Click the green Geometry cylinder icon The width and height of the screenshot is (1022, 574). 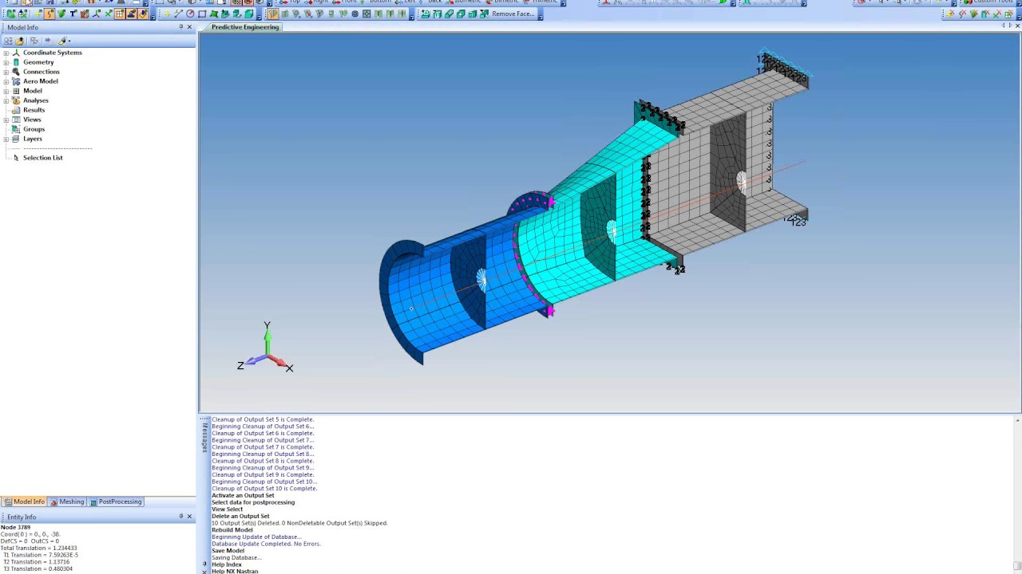[16, 62]
